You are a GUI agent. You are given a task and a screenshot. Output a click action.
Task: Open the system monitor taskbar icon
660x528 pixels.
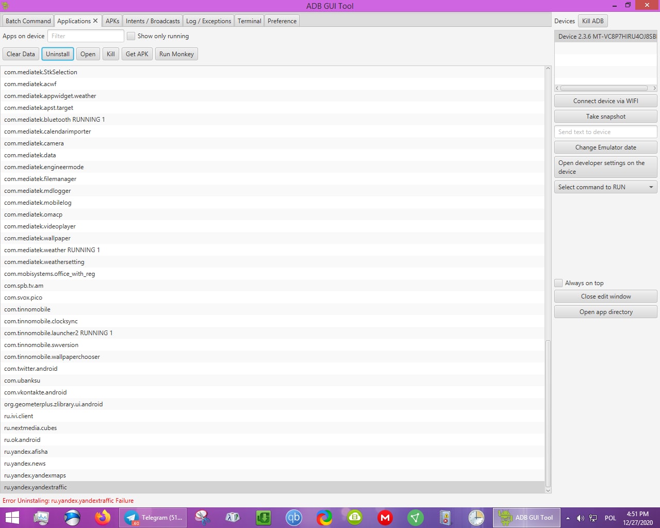coord(41,517)
